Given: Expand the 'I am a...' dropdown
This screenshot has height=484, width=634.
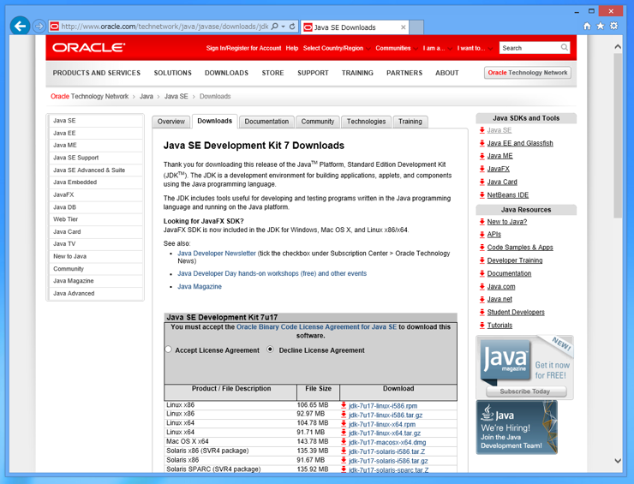Looking at the screenshot, I should (437, 48).
